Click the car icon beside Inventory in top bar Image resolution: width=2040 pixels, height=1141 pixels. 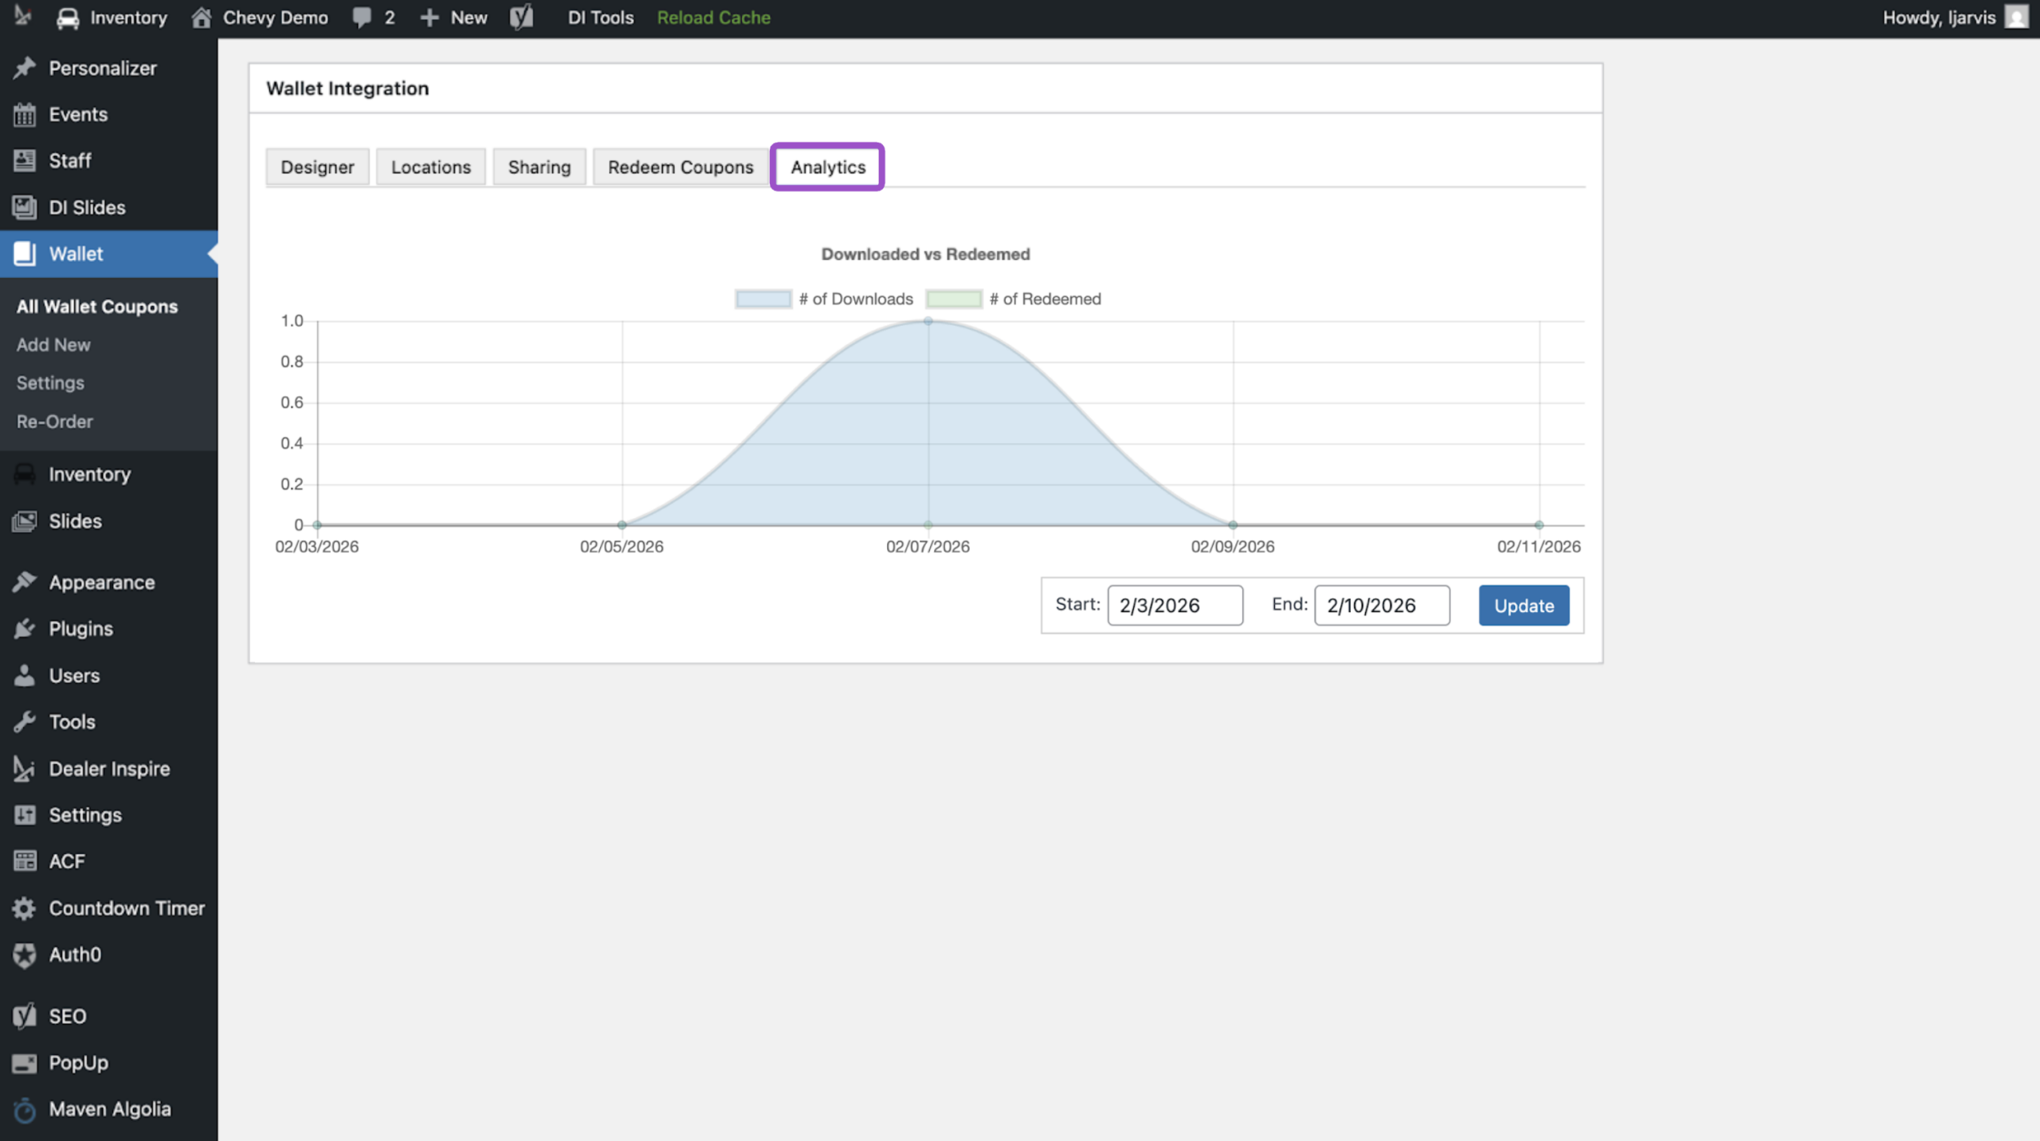coord(68,18)
